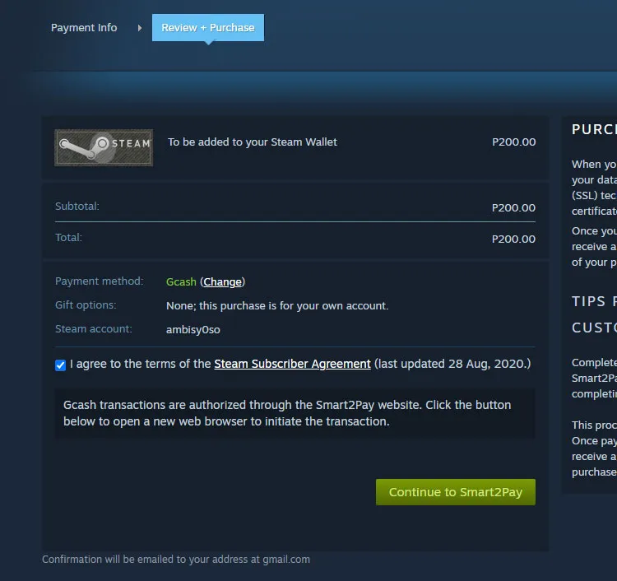The height and width of the screenshot is (581, 617).
Task: Open the Steam Subscriber Agreement link
Action: click(292, 364)
